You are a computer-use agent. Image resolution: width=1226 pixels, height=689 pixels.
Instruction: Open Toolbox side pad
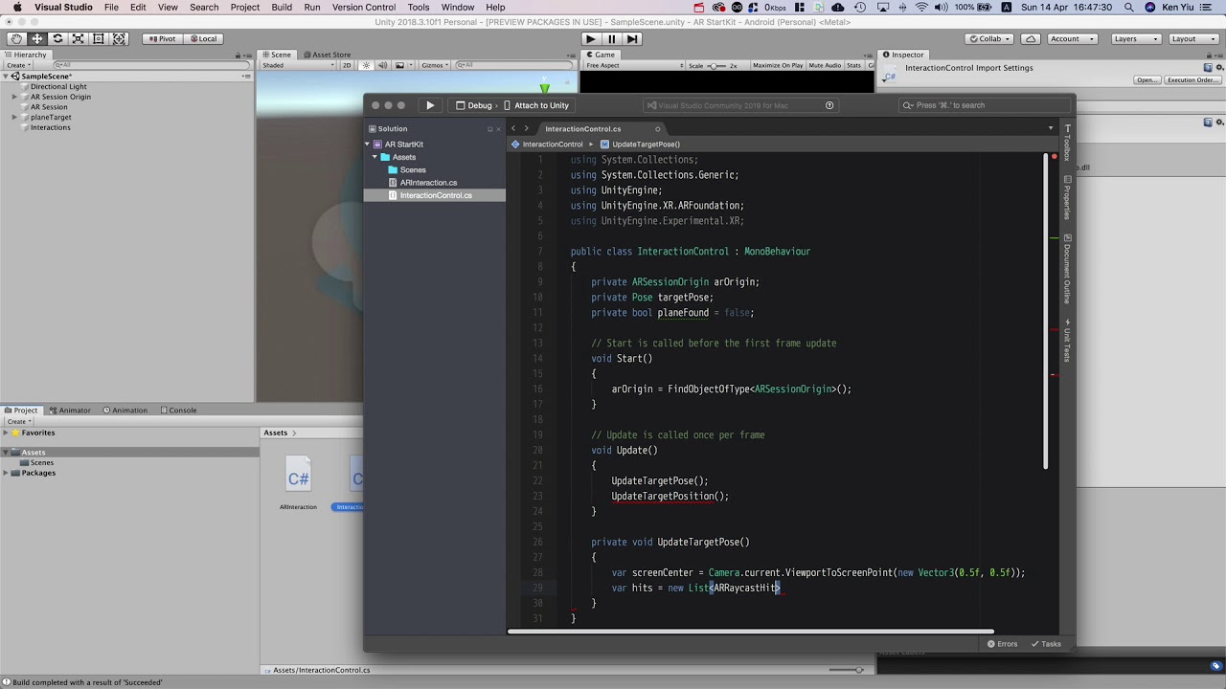point(1067,143)
